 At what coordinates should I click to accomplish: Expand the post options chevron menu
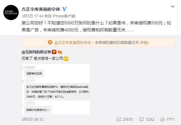point(172,6)
